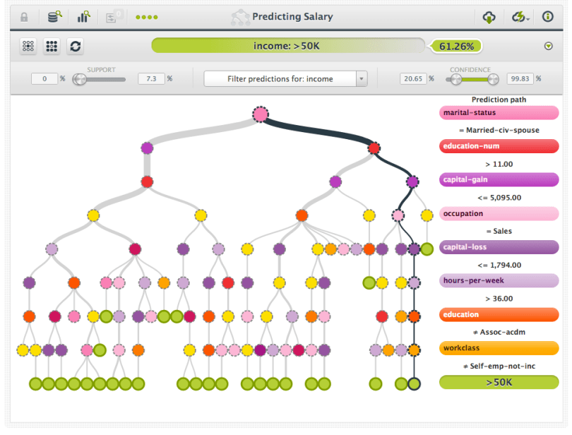Open the source dataset view icon

pyautogui.click(x=54, y=17)
